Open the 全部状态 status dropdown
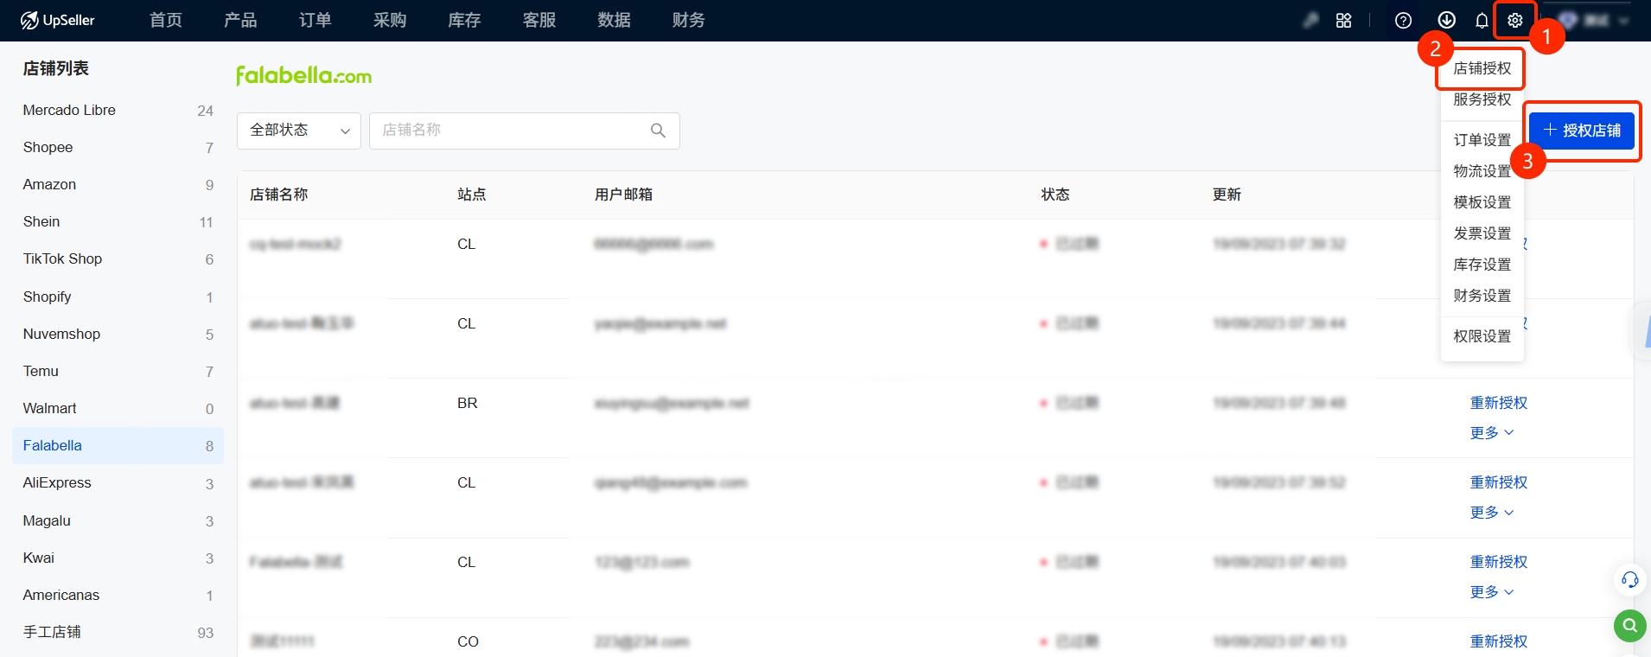1651x657 pixels. [299, 131]
